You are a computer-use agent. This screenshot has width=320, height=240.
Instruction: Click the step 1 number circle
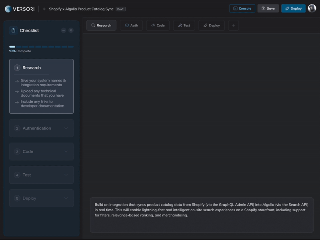point(17,67)
